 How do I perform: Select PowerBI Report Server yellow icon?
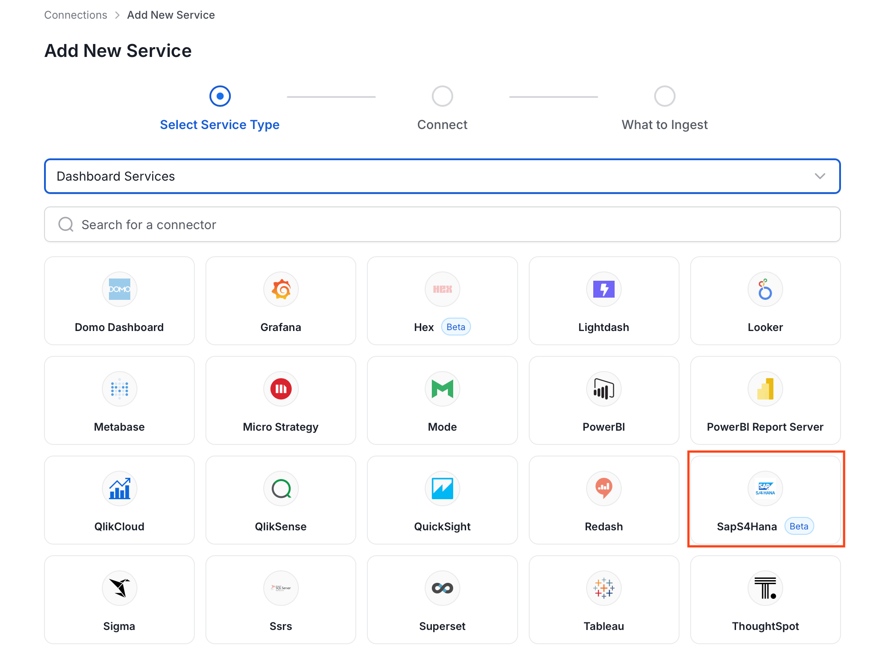click(765, 389)
